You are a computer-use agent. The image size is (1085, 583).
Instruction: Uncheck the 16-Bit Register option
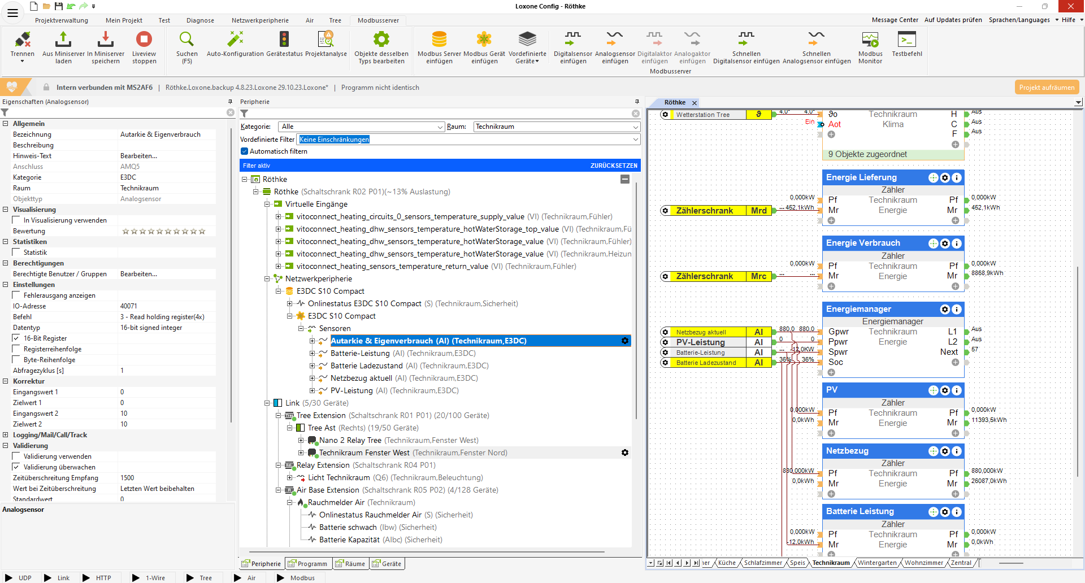point(16,338)
